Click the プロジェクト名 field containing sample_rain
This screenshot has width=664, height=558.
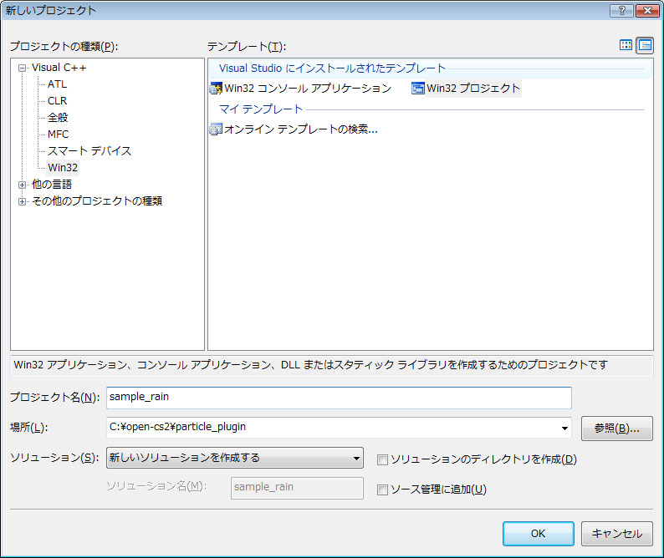(339, 398)
